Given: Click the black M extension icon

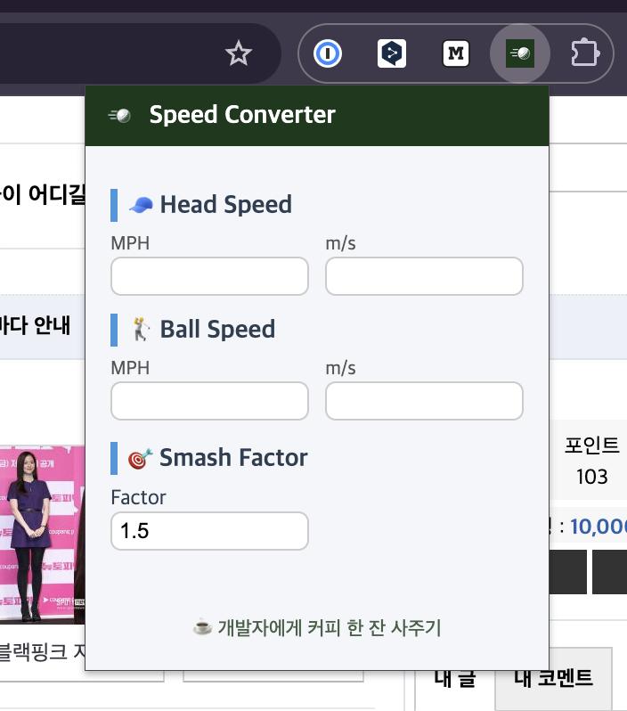Looking at the screenshot, I should click(456, 54).
